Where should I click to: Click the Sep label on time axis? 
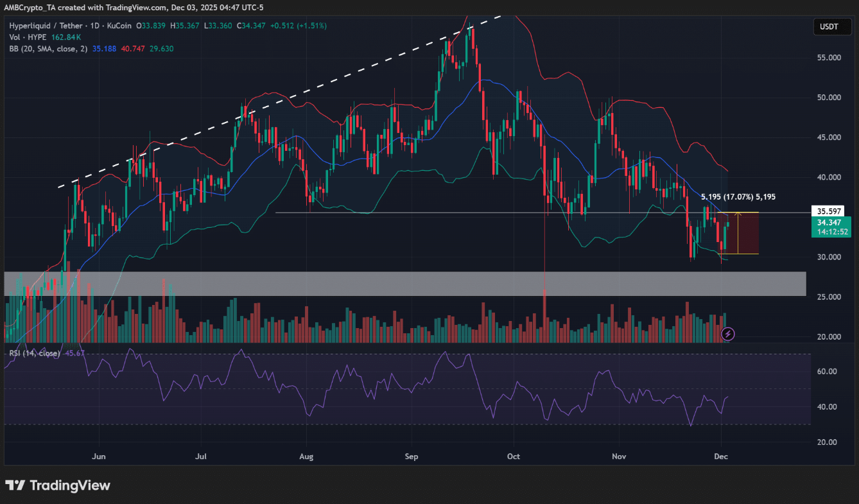click(412, 456)
